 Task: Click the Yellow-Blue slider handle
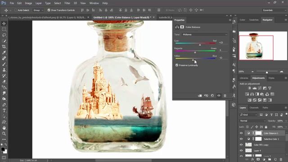(x=193, y=60)
